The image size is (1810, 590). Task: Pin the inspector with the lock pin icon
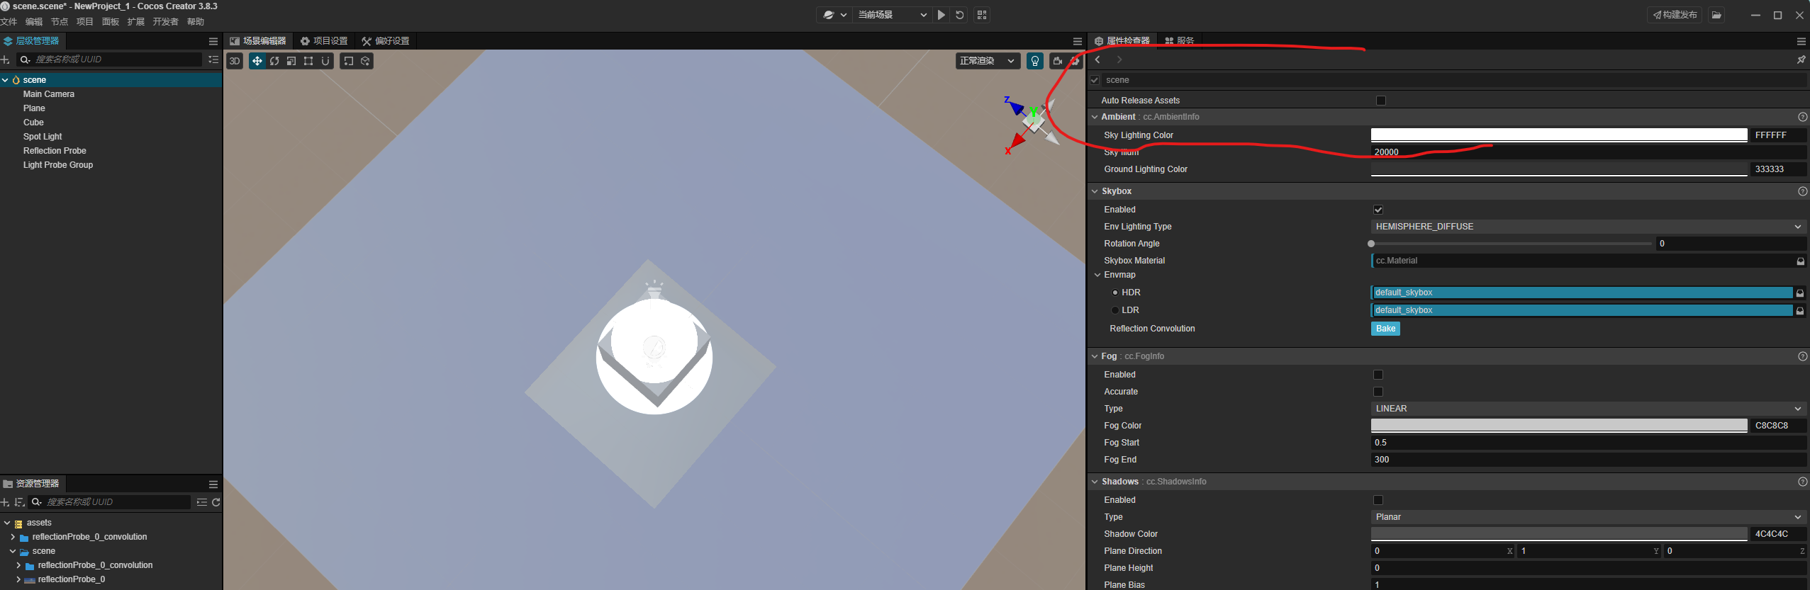click(x=1801, y=59)
